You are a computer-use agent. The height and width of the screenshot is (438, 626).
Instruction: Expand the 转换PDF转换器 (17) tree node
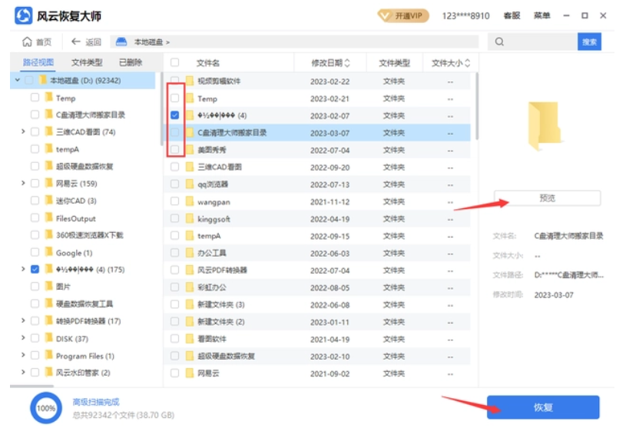[23, 320]
